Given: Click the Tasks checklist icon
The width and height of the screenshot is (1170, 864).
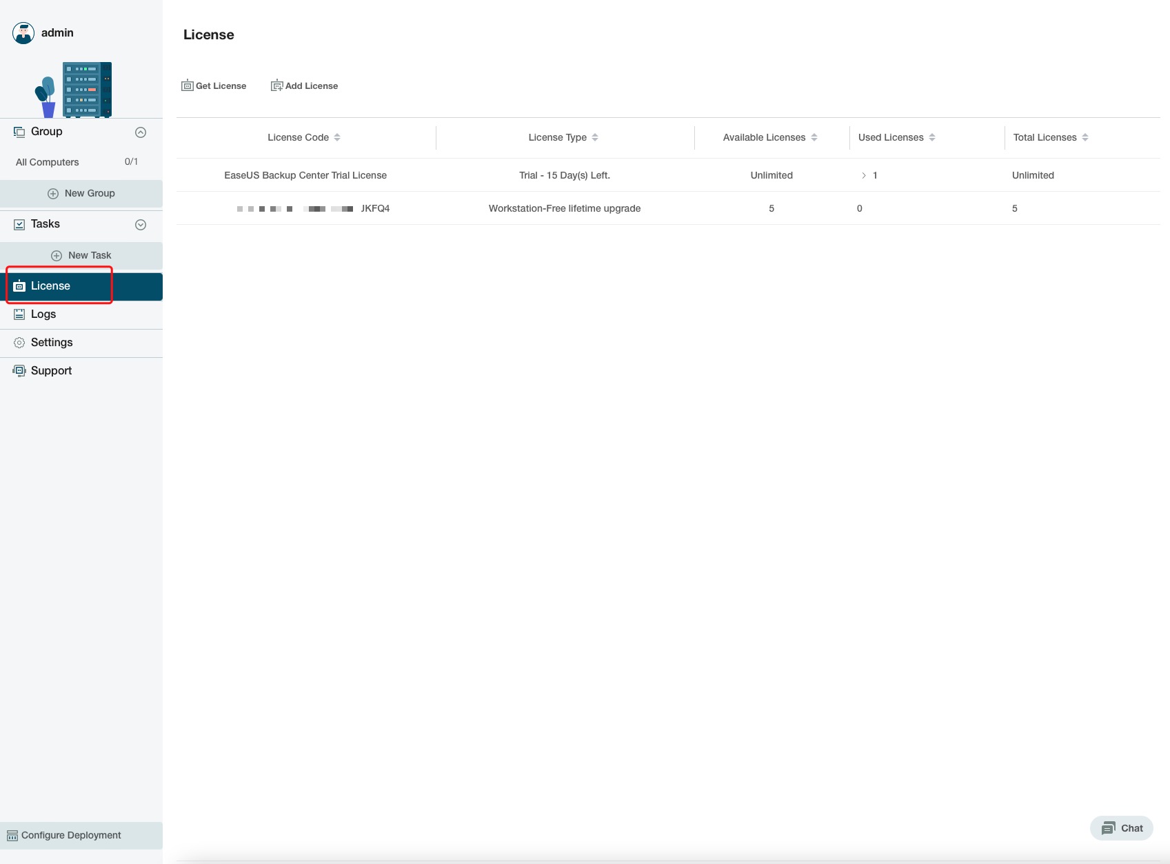Looking at the screenshot, I should pos(19,224).
